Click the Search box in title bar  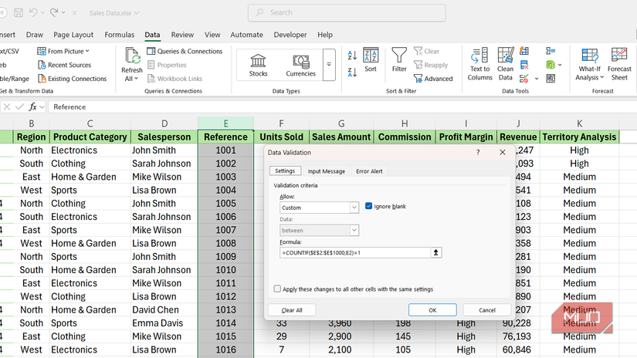click(x=347, y=12)
